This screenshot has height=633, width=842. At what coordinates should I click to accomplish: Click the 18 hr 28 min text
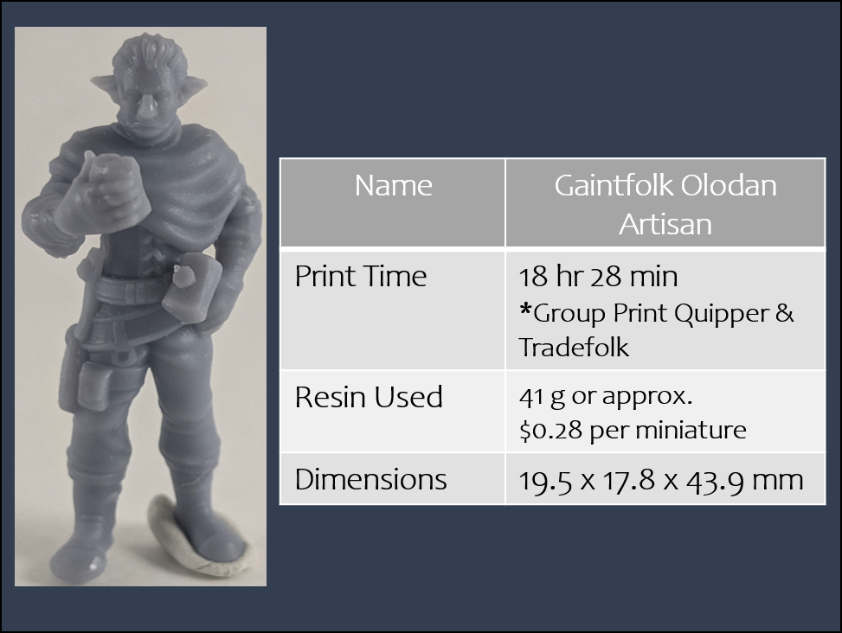598,276
